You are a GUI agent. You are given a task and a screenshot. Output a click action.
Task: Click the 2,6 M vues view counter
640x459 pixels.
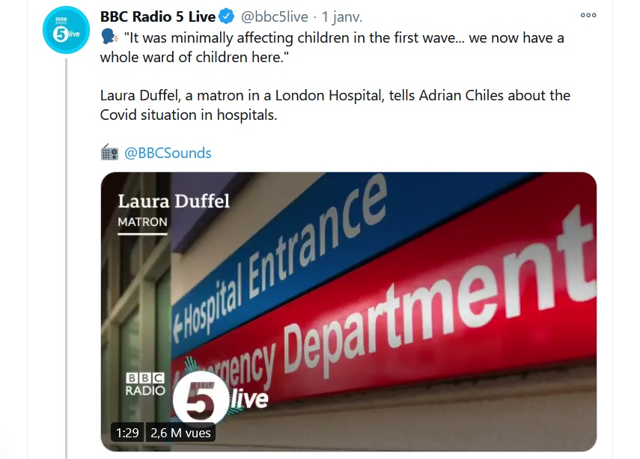click(180, 433)
